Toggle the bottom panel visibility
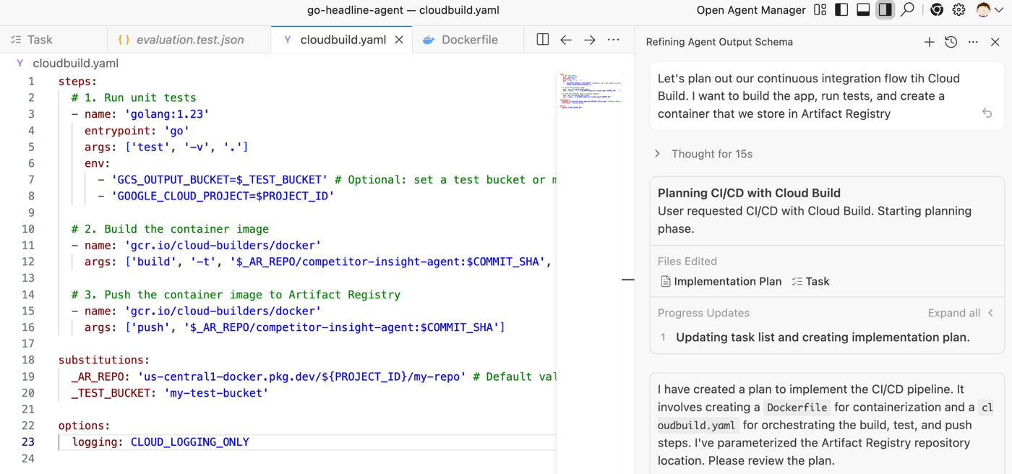 point(863,10)
